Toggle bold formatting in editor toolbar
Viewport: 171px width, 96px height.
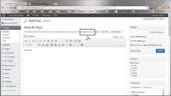pos(26,41)
